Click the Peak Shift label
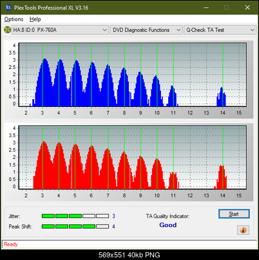The width and height of the screenshot is (259, 260). click(x=21, y=227)
